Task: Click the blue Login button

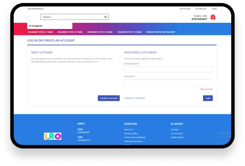Action: tap(208, 98)
